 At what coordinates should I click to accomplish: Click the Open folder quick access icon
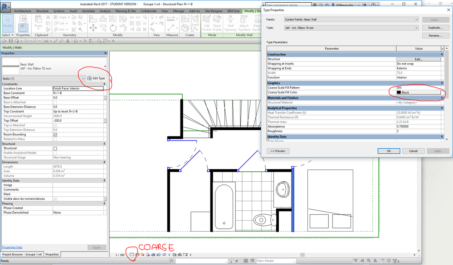click(5, 41)
